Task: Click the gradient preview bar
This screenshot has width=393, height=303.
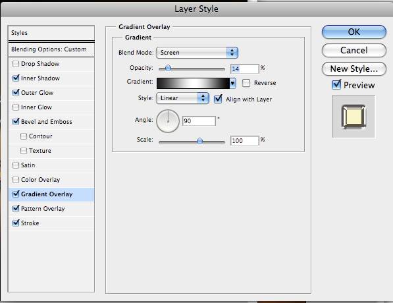Action: [193, 83]
